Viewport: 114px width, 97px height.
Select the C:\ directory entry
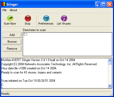[x=26, y=34]
